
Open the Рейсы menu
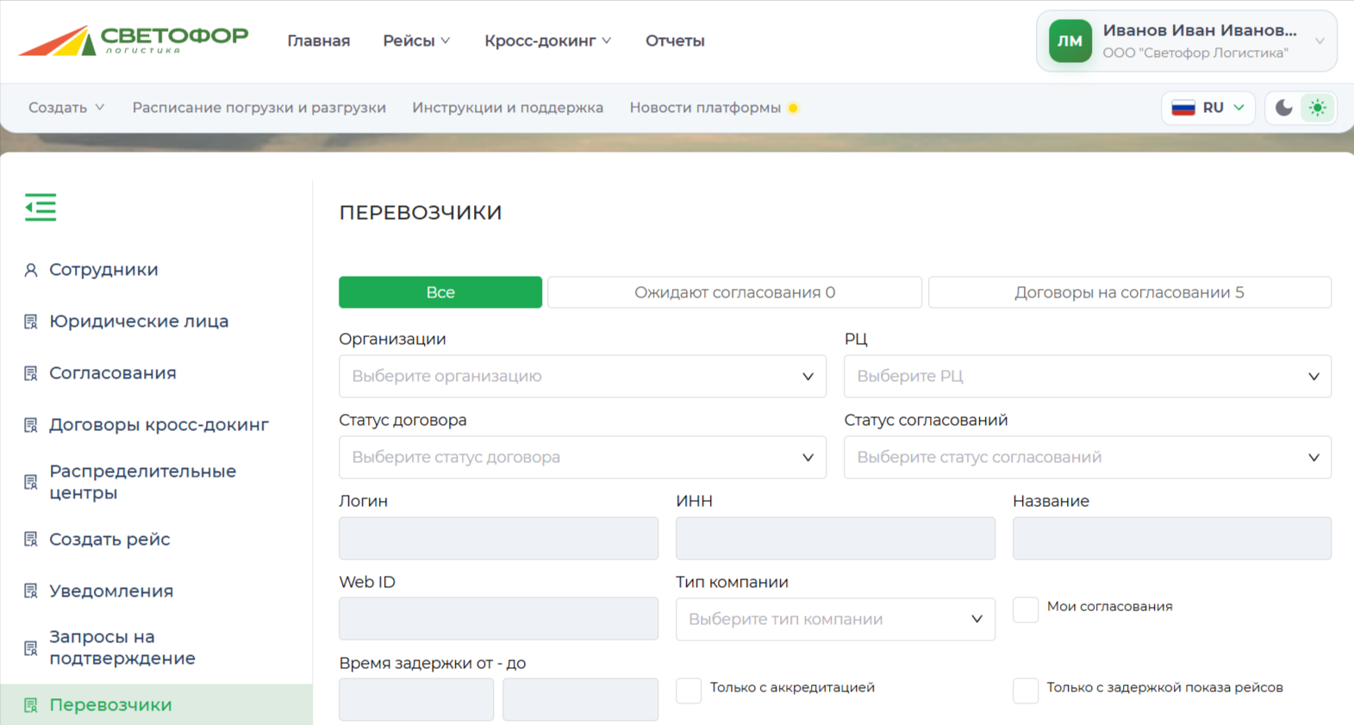[416, 41]
